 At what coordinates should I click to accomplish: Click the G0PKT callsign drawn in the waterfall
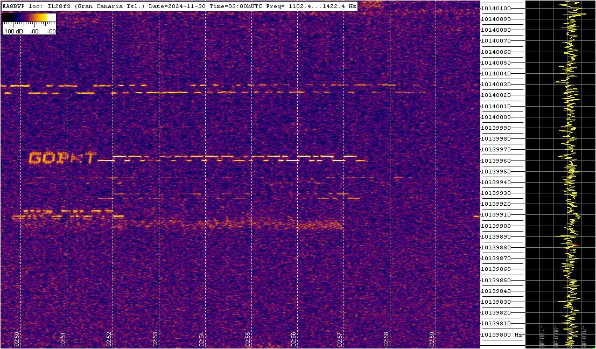click(62, 158)
